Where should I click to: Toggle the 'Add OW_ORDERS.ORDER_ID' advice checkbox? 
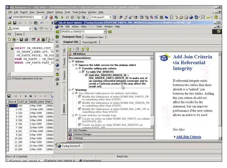[x=87, y=75]
